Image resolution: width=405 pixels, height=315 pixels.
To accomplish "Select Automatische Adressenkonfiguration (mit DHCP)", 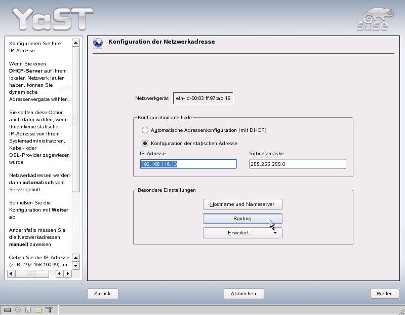I will [x=145, y=130].
